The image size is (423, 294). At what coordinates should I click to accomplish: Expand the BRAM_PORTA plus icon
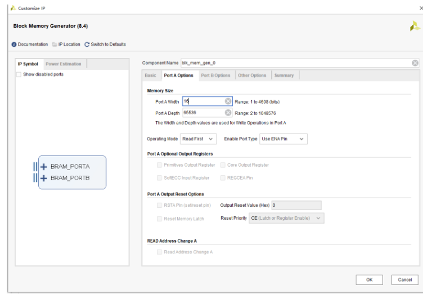tap(43, 167)
